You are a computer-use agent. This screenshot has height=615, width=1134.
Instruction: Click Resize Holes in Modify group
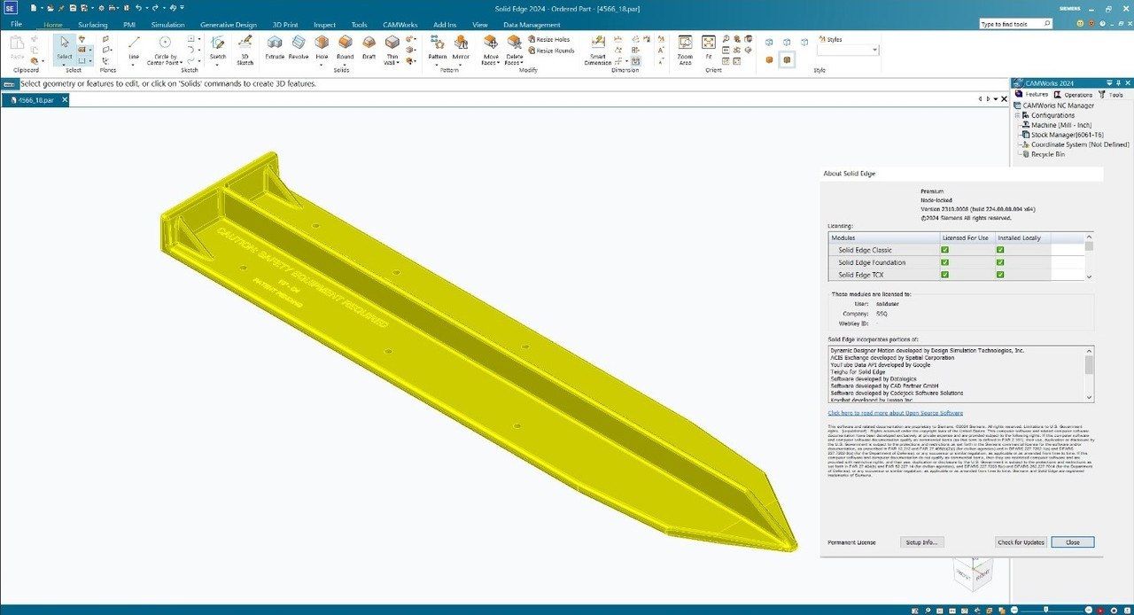(549, 39)
